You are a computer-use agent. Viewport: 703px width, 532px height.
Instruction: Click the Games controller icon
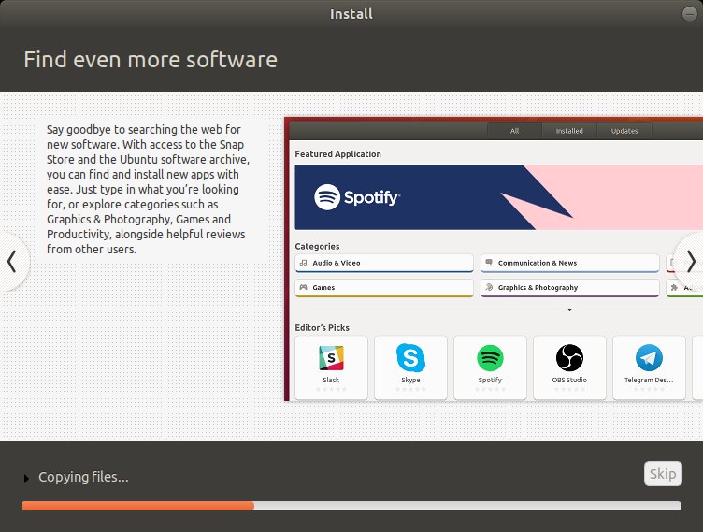click(x=303, y=288)
